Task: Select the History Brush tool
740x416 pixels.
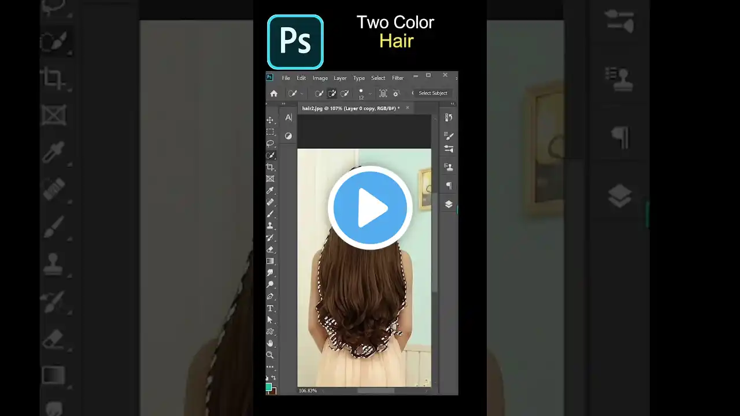Action: [270, 237]
